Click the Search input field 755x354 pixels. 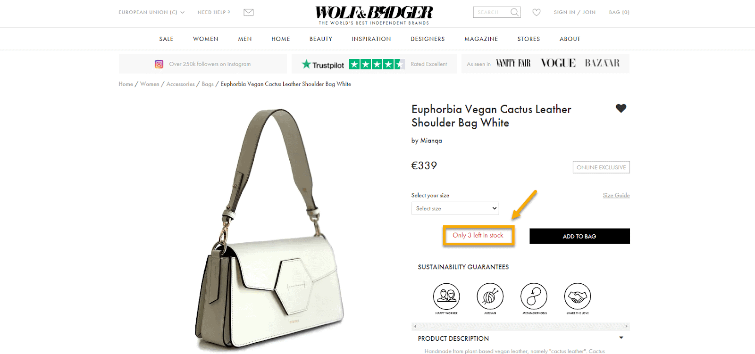(492, 12)
